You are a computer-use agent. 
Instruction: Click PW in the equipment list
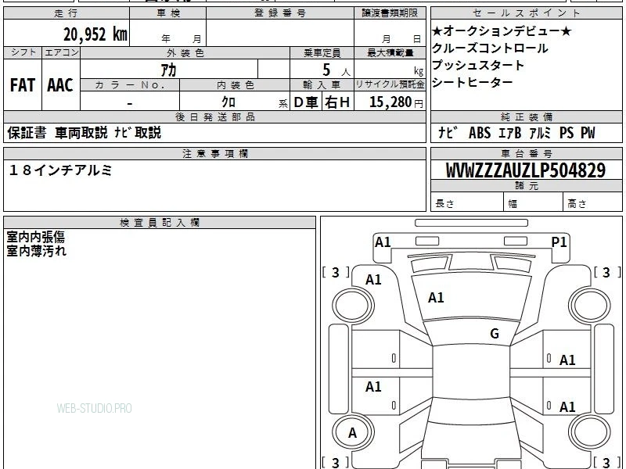tap(588, 133)
